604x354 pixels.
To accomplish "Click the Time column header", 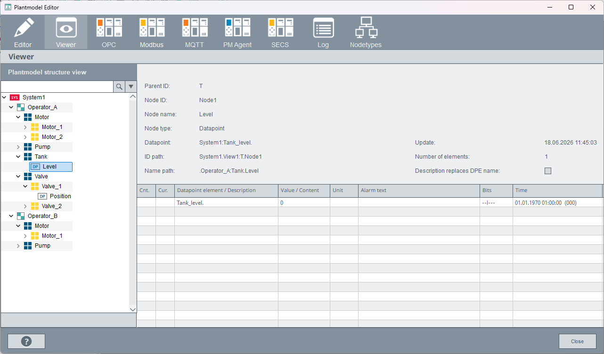I will 557,190.
